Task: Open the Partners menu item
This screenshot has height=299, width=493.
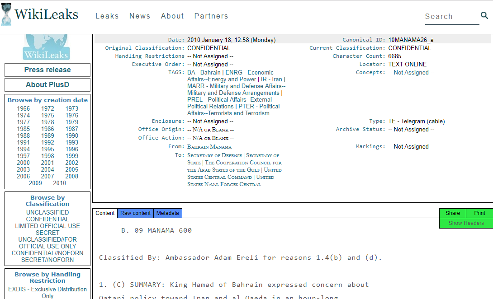Action: (x=211, y=16)
